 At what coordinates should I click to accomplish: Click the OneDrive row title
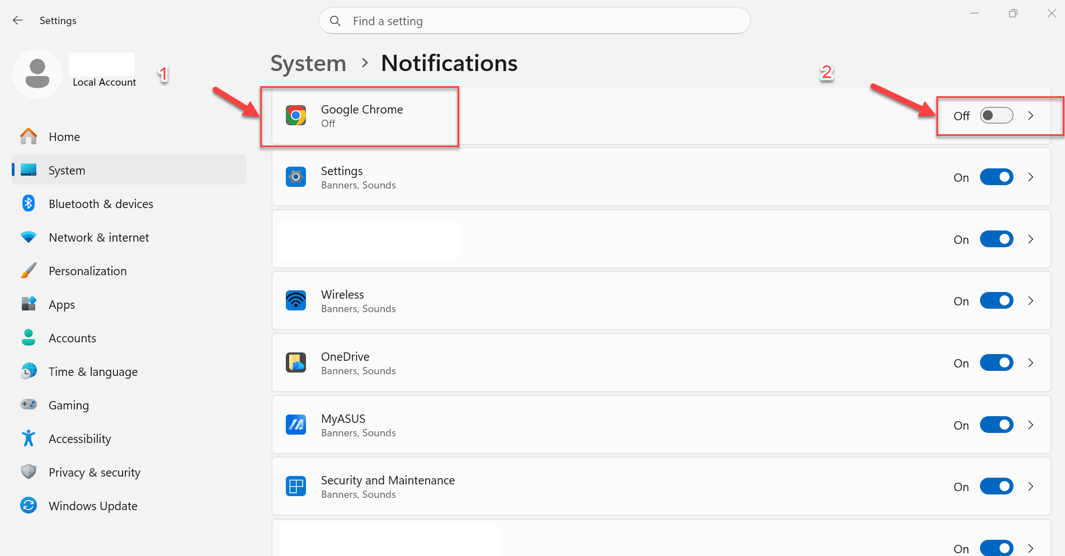point(345,356)
